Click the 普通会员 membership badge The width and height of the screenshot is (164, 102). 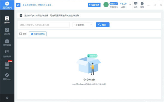pyautogui.click(x=114, y=4)
